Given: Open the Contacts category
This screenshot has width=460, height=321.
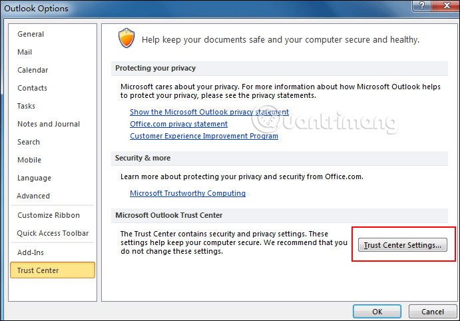Looking at the screenshot, I should click(32, 88).
